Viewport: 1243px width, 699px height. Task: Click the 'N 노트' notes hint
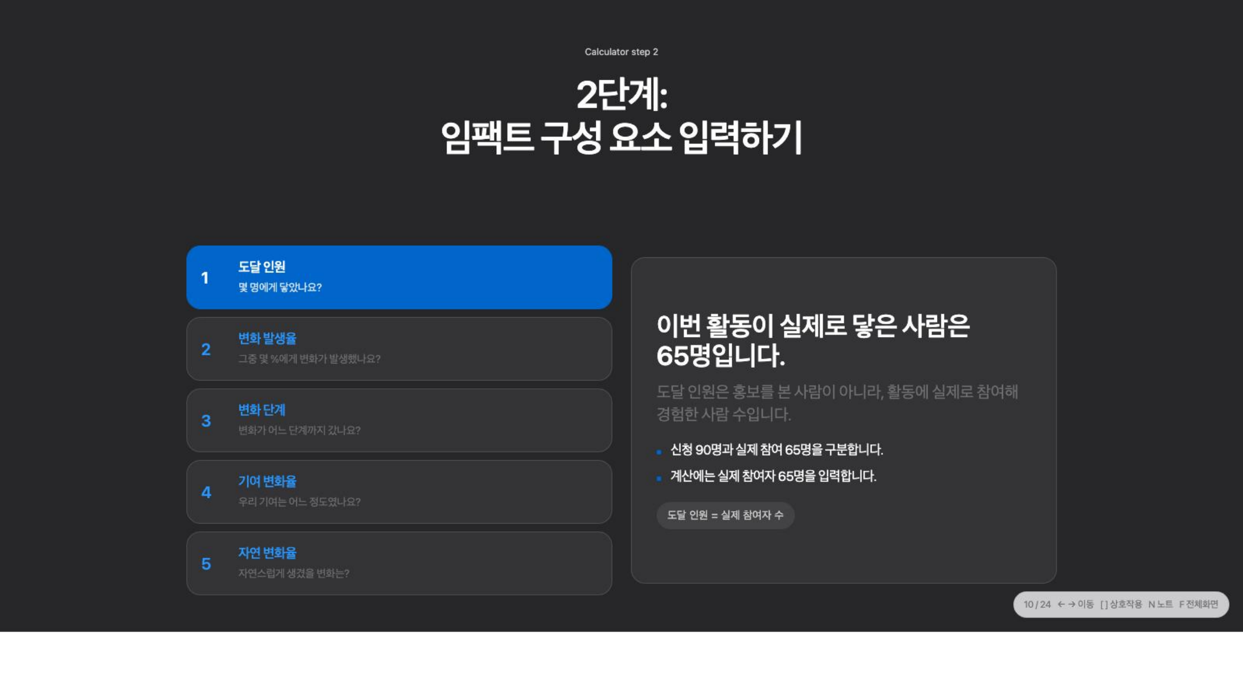coord(1160,605)
